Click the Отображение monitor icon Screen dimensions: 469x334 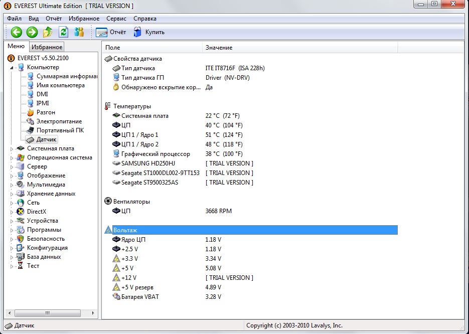click(21, 176)
